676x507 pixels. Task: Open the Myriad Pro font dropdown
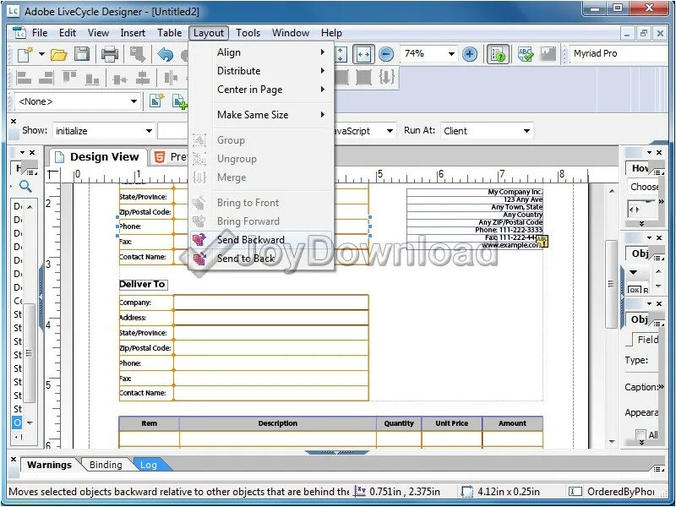pos(617,53)
